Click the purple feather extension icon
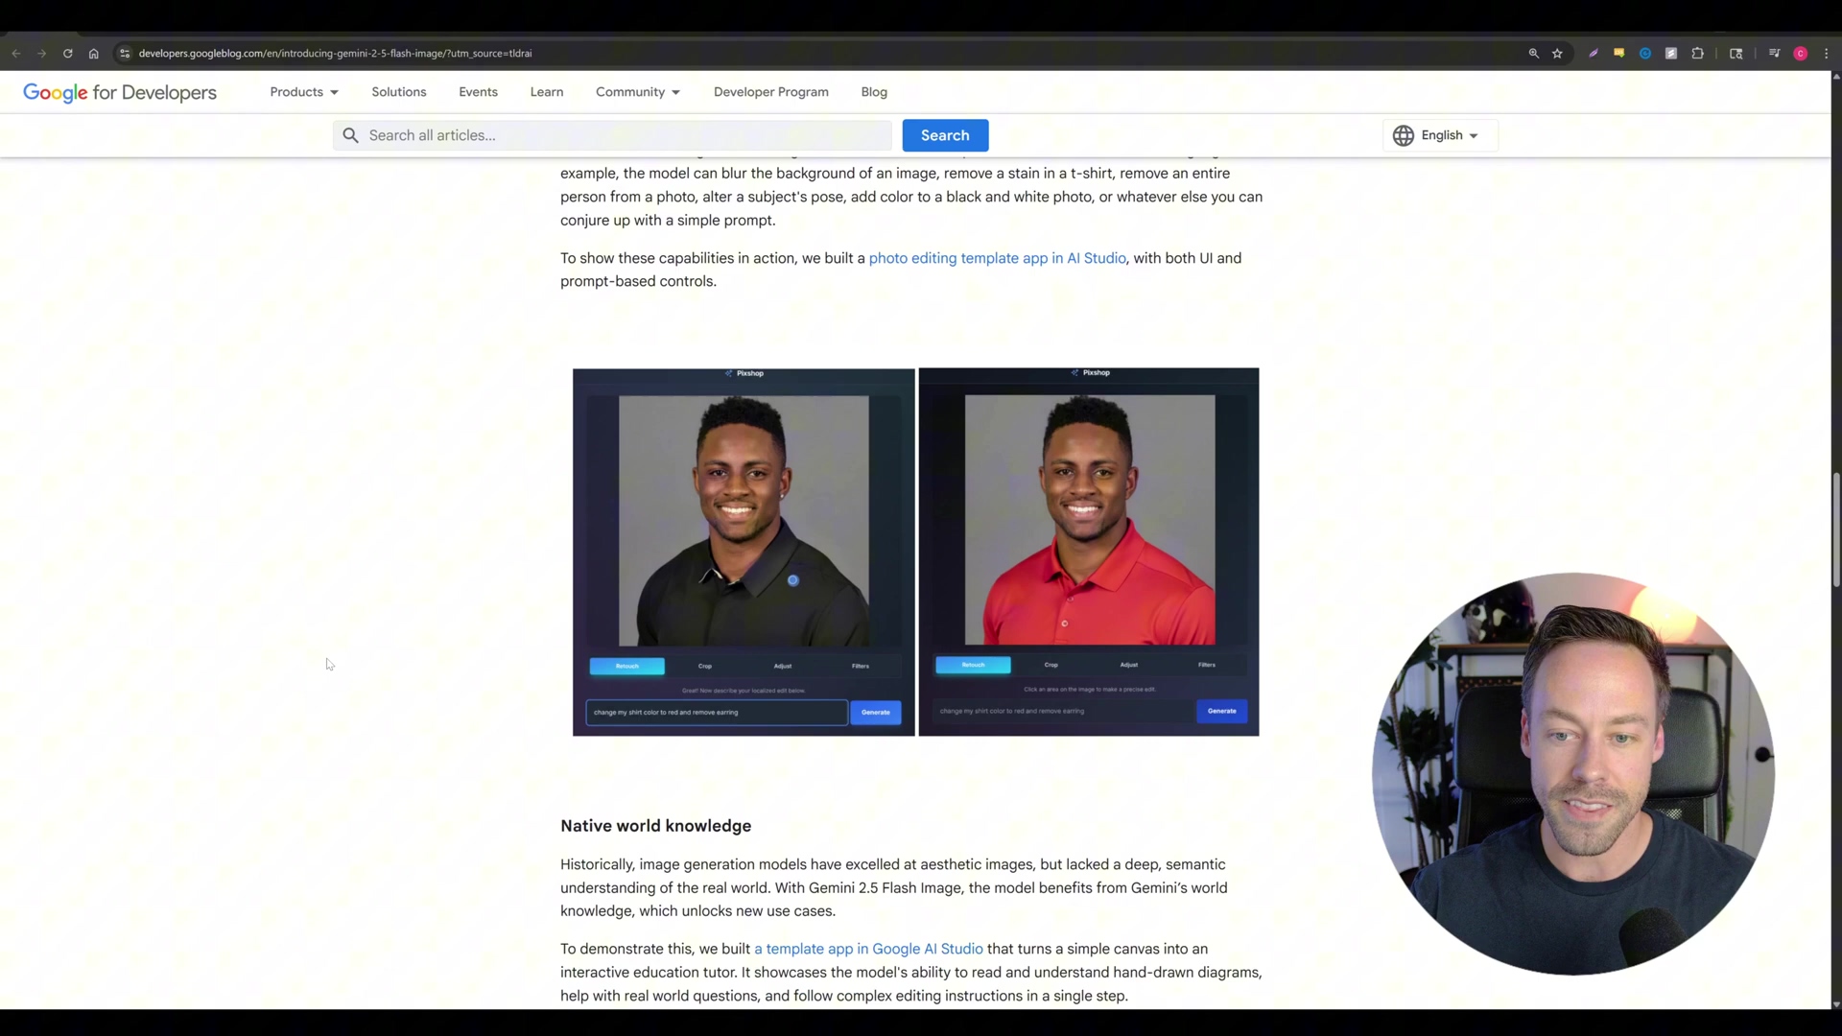1842x1036 pixels. coord(1594,54)
